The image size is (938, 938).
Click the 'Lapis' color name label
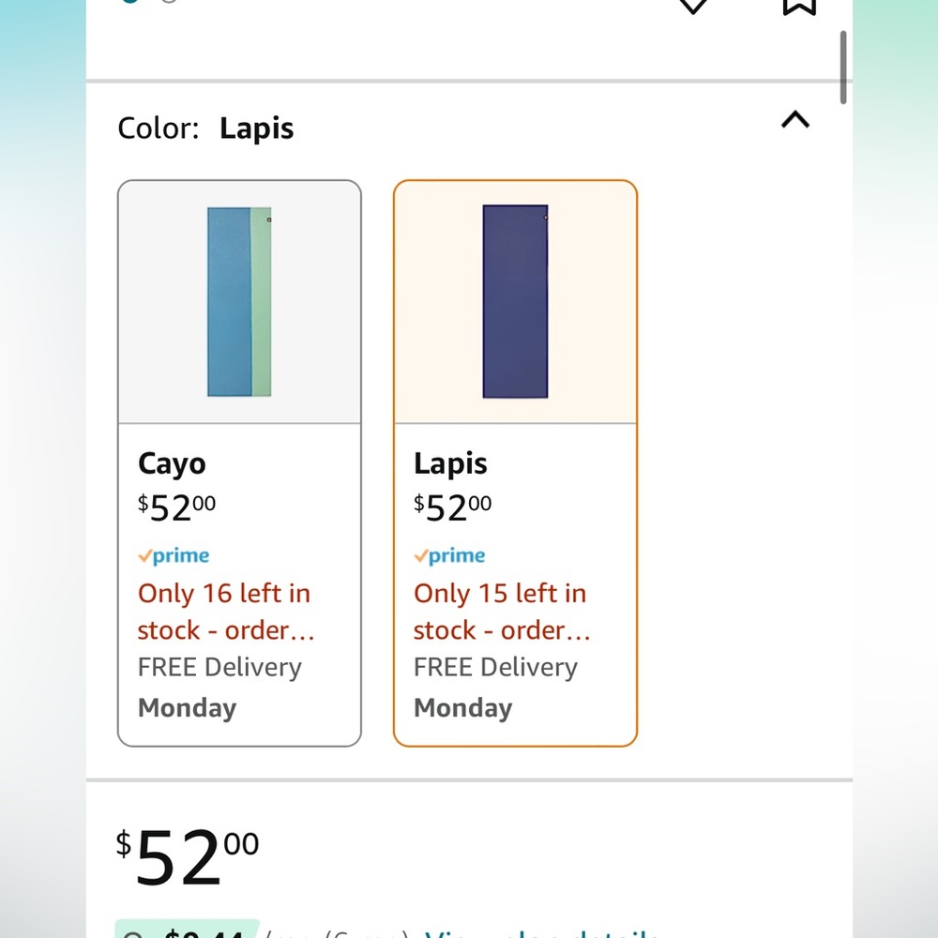[450, 463]
